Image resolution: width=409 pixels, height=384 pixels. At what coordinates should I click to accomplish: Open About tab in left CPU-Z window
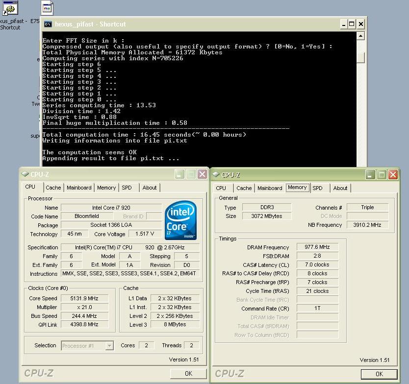pos(150,188)
